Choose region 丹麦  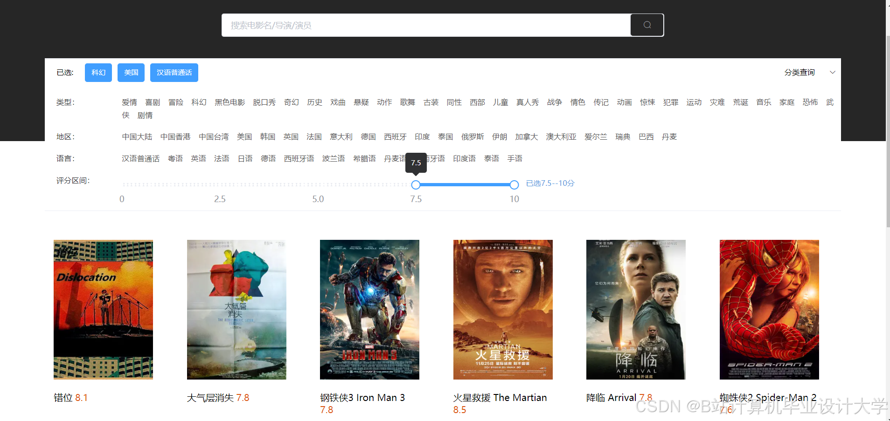point(669,137)
